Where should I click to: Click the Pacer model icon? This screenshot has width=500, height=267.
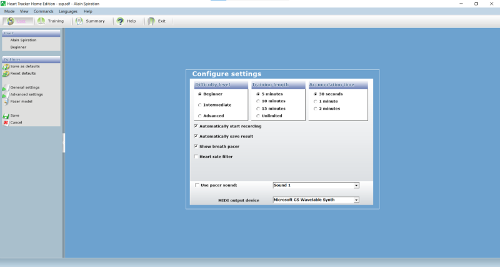(x=6, y=102)
